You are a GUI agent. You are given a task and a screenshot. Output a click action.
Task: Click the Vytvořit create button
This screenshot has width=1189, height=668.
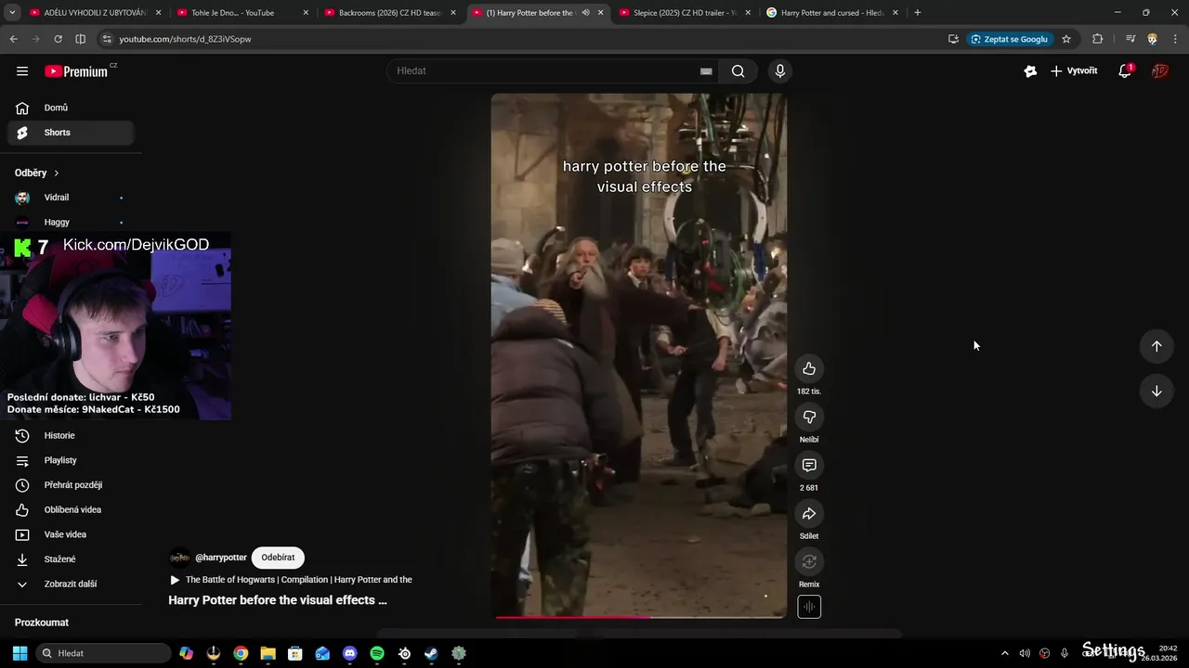tap(1074, 71)
